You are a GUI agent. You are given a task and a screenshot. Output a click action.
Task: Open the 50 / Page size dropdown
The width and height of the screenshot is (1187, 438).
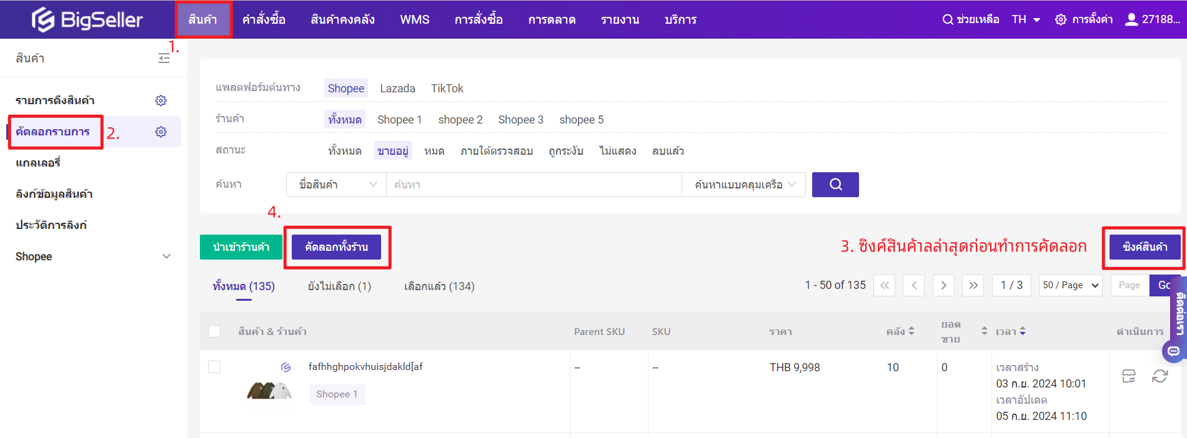tap(1071, 285)
